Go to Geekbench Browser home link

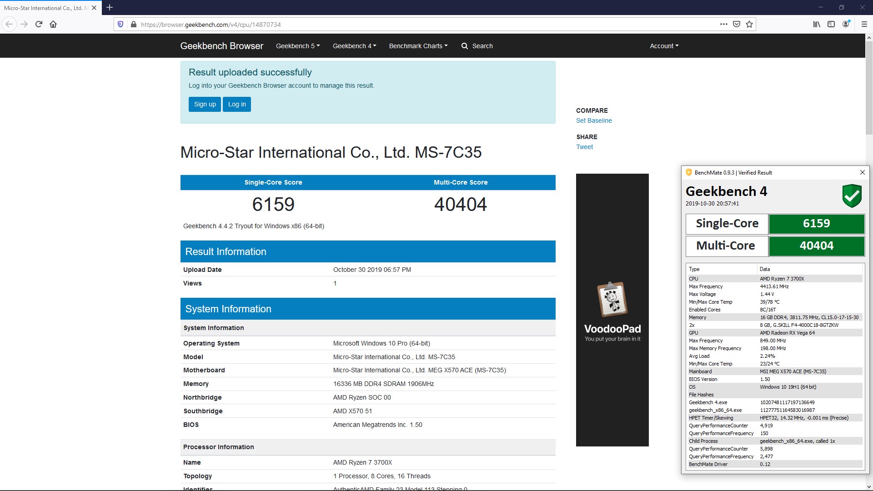(x=222, y=46)
